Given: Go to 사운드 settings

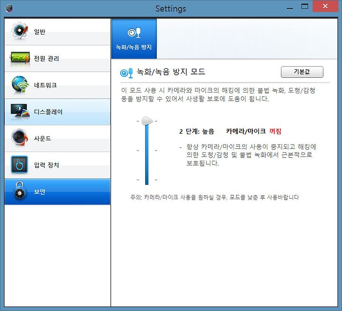Looking at the screenshot, I should click(x=57, y=138).
